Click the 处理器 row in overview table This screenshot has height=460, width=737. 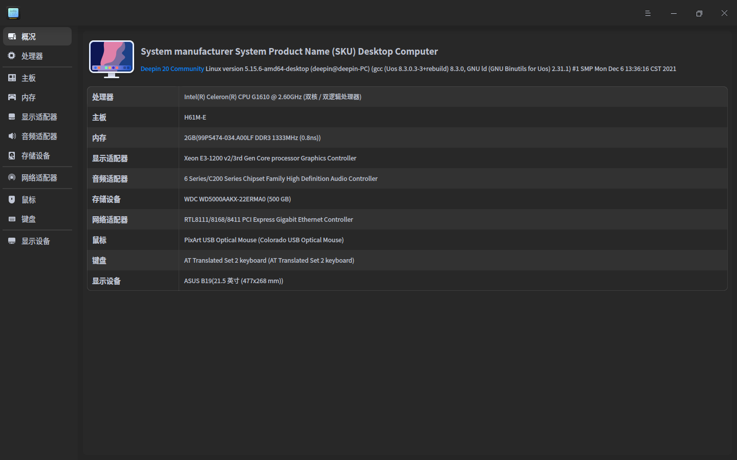(407, 97)
